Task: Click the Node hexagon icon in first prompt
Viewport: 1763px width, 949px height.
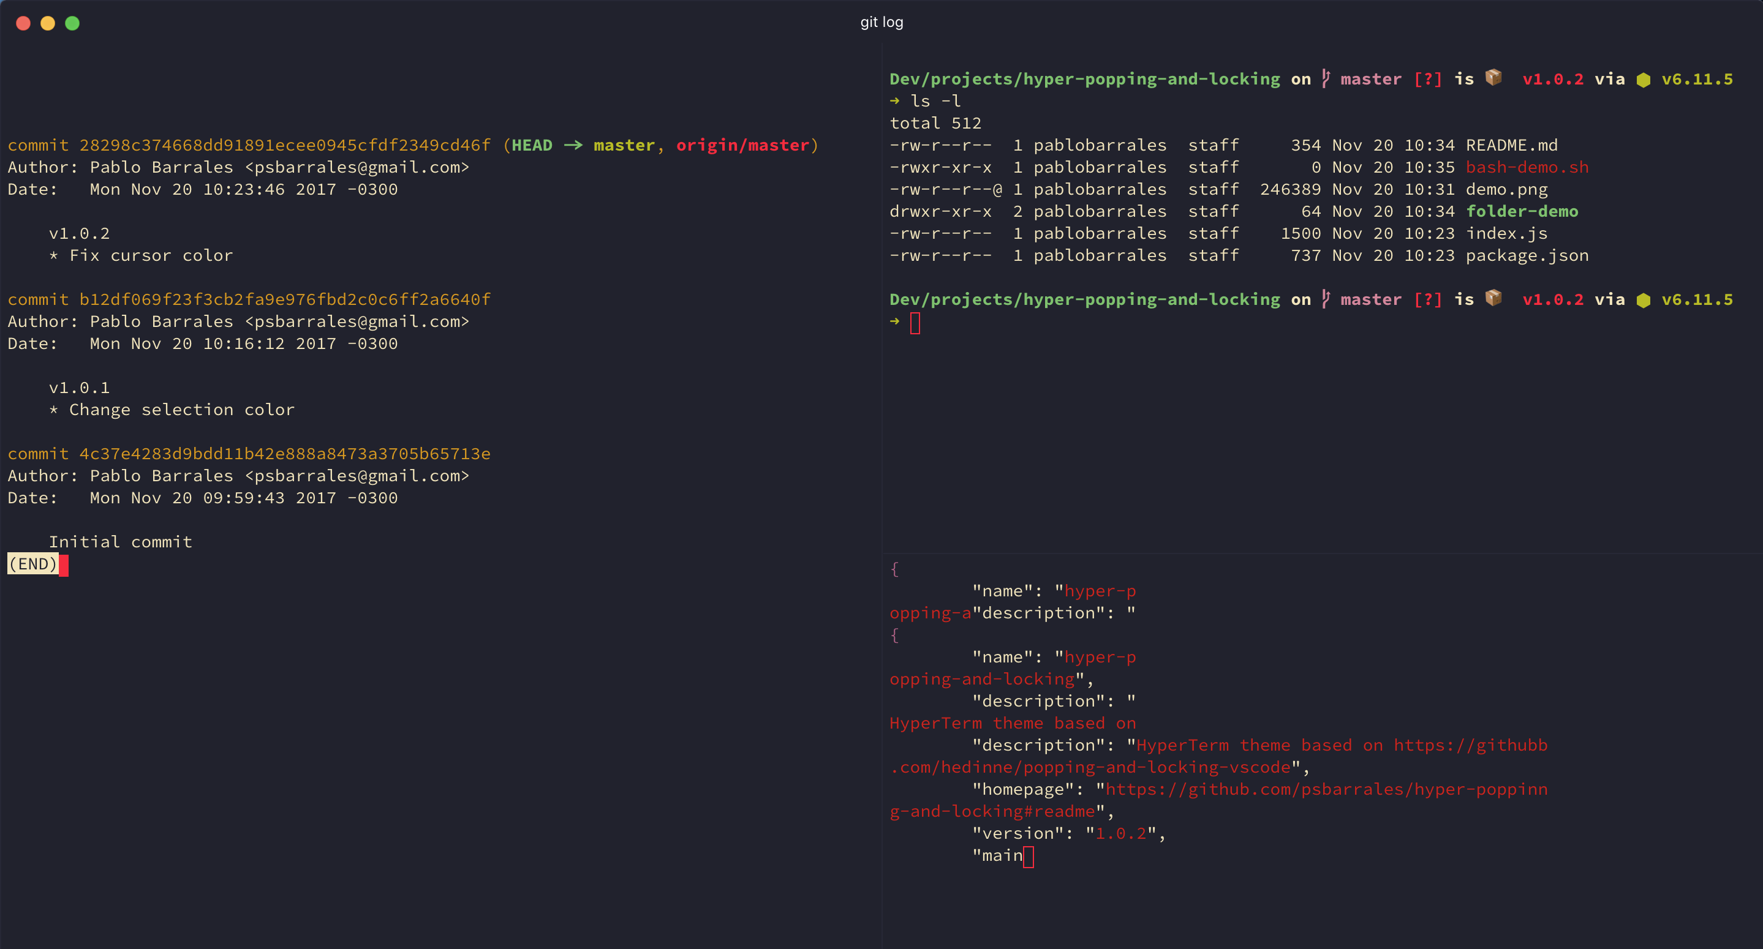Action: (x=1643, y=80)
